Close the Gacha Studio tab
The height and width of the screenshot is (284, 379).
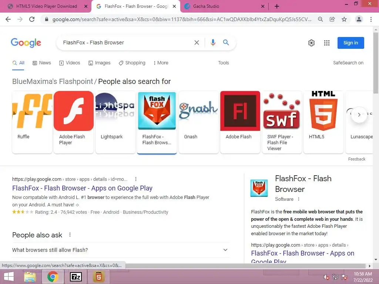pyautogui.click(x=263, y=6)
